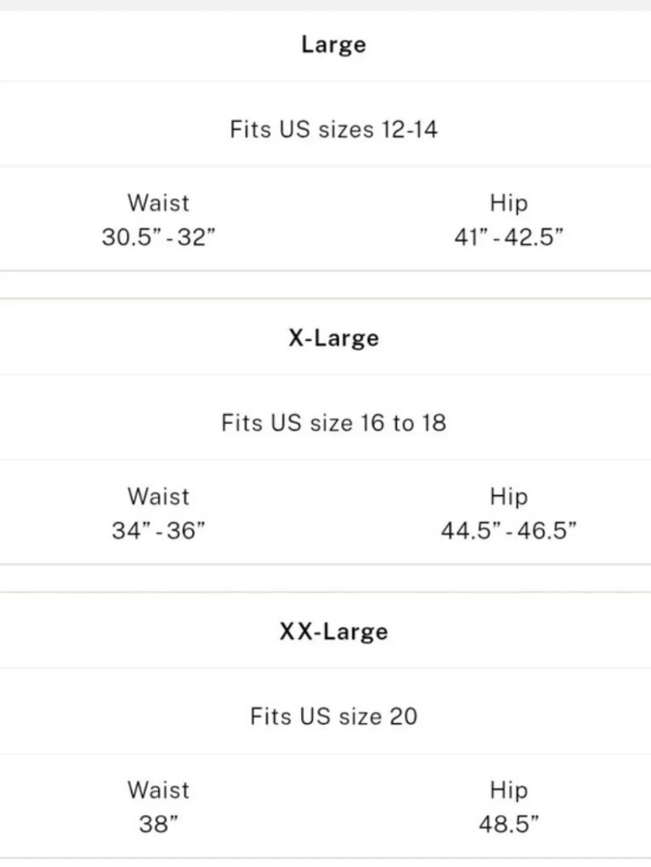Click the Hip label under XX-Large
Image resolution: width=651 pixels, height=867 pixels.
tap(508, 790)
